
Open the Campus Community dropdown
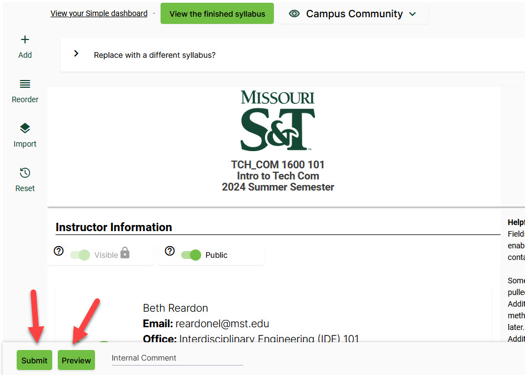(x=412, y=13)
